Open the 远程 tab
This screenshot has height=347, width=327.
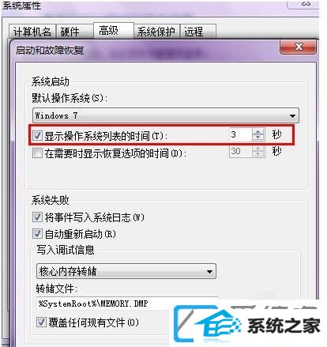[197, 32]
